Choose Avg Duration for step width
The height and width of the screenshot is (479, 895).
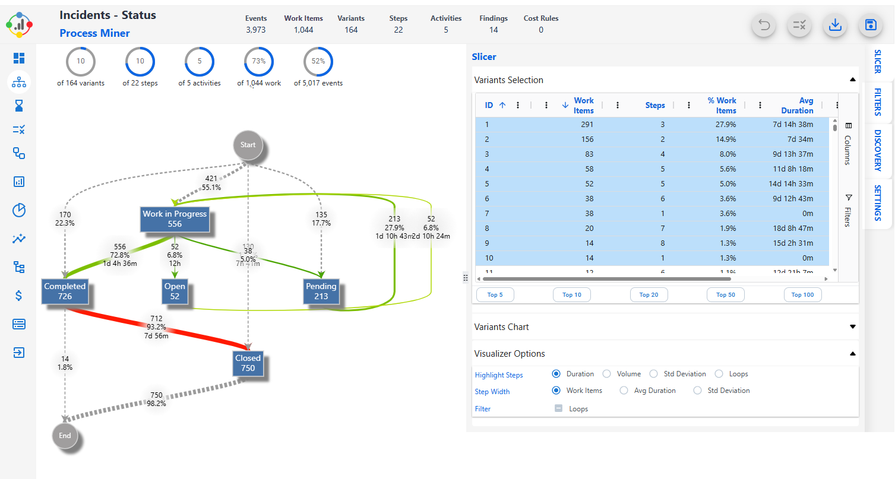(624, 391)
